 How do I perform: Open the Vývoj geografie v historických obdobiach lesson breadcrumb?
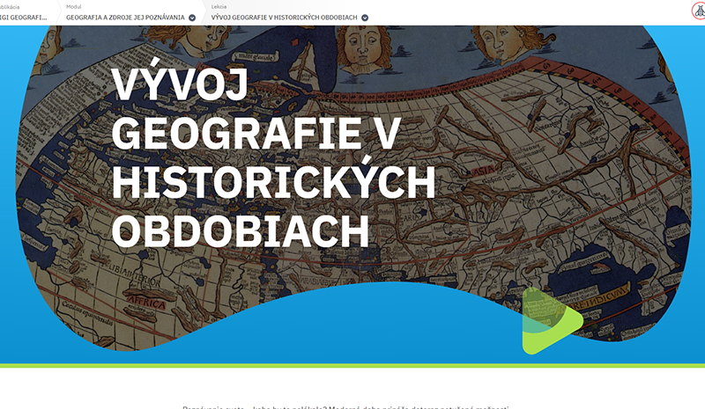[284, 18]
